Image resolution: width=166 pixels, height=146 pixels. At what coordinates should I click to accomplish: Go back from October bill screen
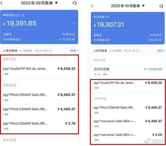92,6
